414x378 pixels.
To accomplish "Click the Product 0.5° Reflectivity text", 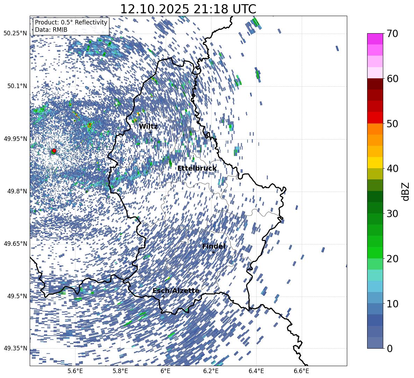I will [71, 22].
